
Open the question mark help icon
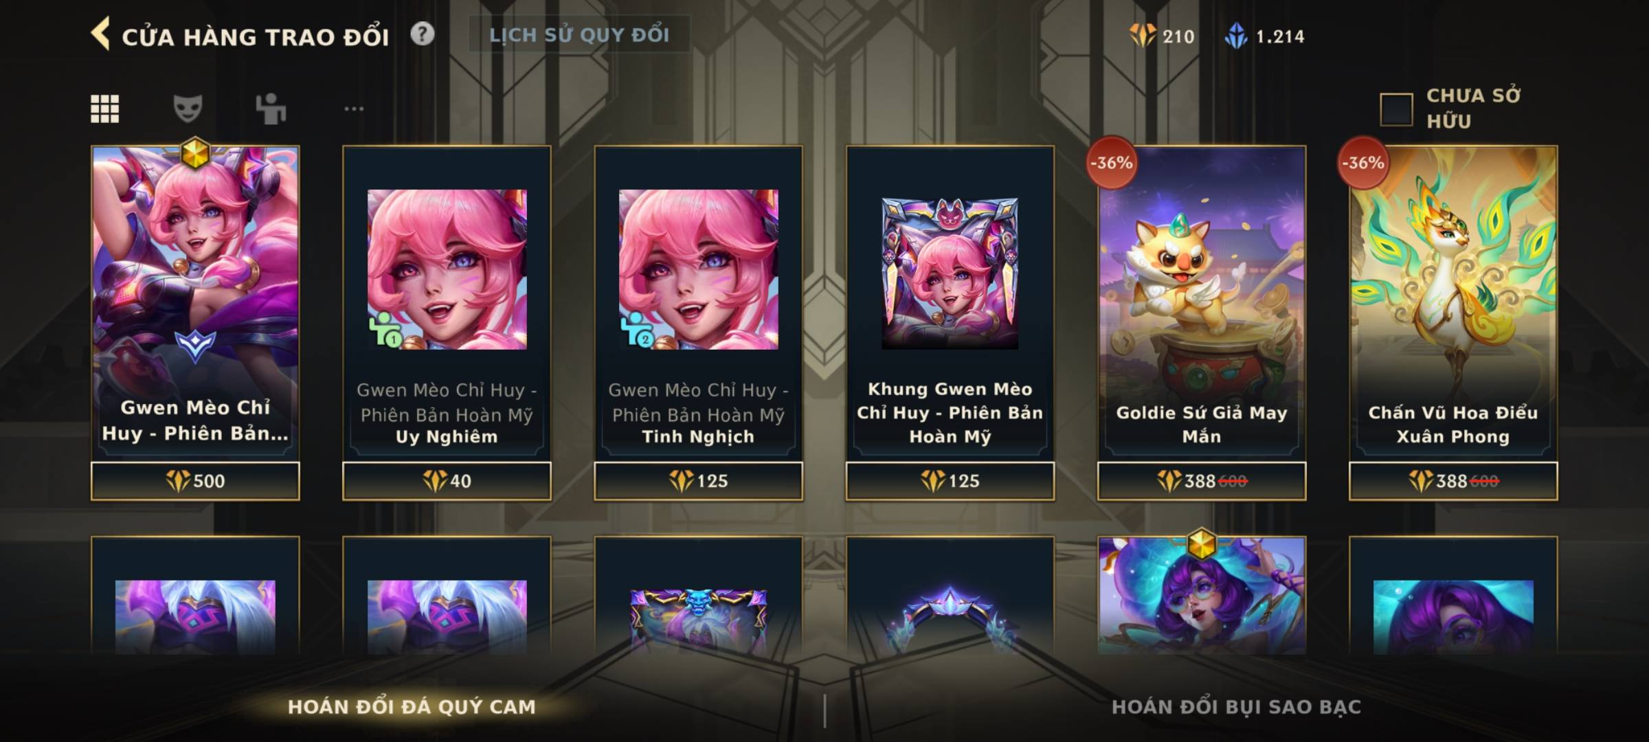pos(423,34)
